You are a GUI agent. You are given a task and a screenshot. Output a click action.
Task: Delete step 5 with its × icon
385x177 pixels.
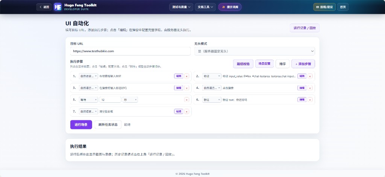[x=186, y=100]
